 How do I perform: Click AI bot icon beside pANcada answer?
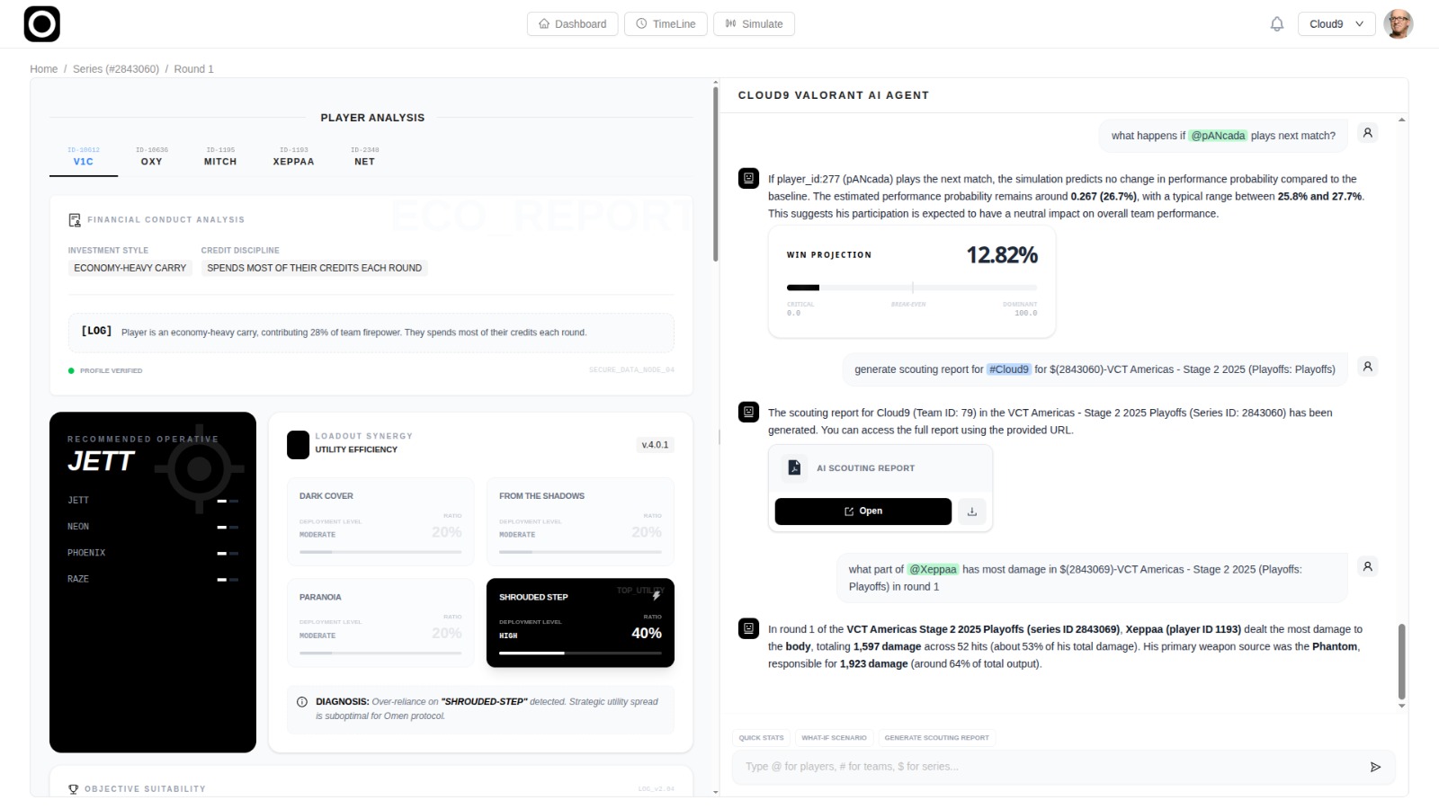[x=749, y=178]
